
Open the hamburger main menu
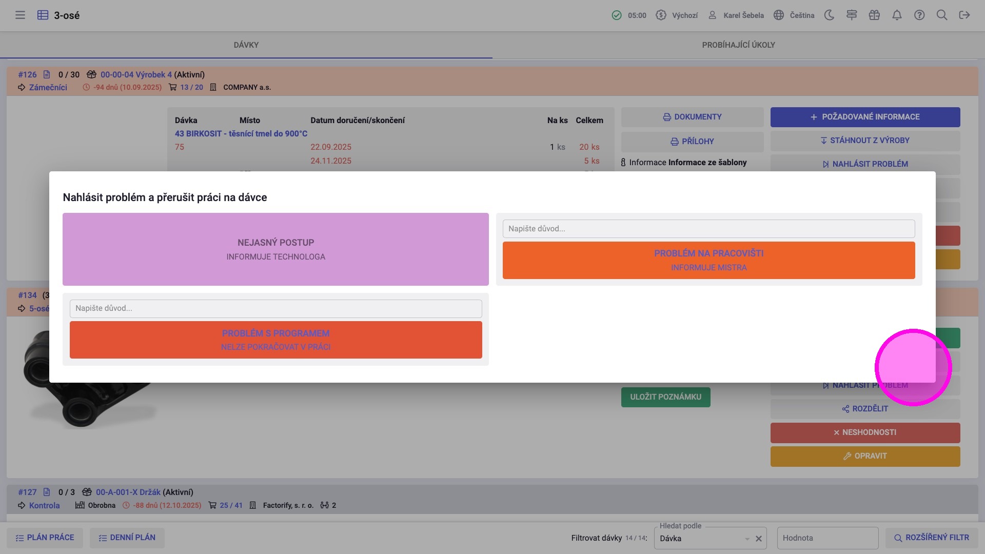(x=20, y=15)
